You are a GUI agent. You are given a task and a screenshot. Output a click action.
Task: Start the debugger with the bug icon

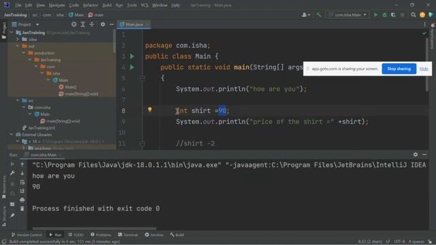(x=384, y=15)
